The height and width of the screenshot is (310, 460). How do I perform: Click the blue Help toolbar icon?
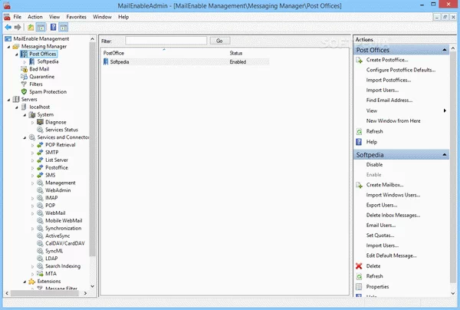pos(53,28)
